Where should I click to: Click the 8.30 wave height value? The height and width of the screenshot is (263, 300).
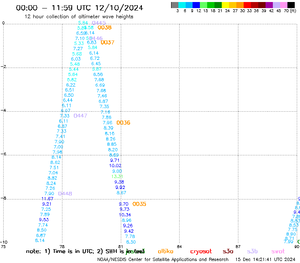131,242
